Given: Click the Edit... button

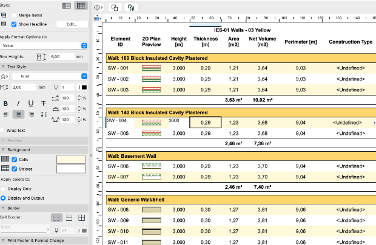Looking at the screenshot, I should [72, 24].
